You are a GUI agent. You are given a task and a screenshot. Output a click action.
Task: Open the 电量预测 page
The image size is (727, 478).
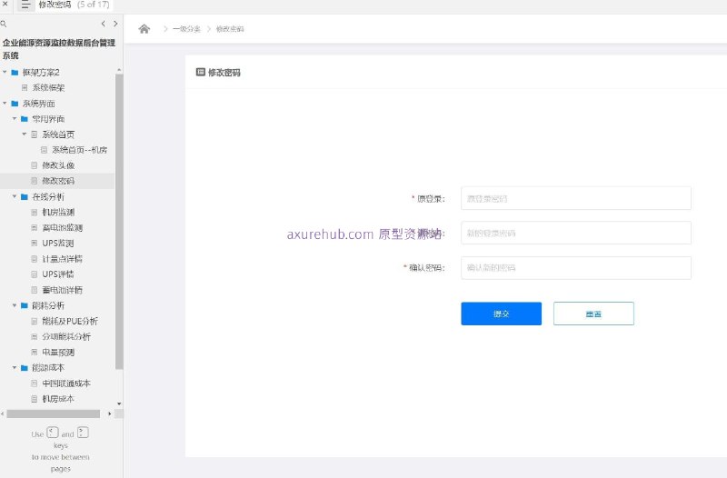[x=58, y=353]
